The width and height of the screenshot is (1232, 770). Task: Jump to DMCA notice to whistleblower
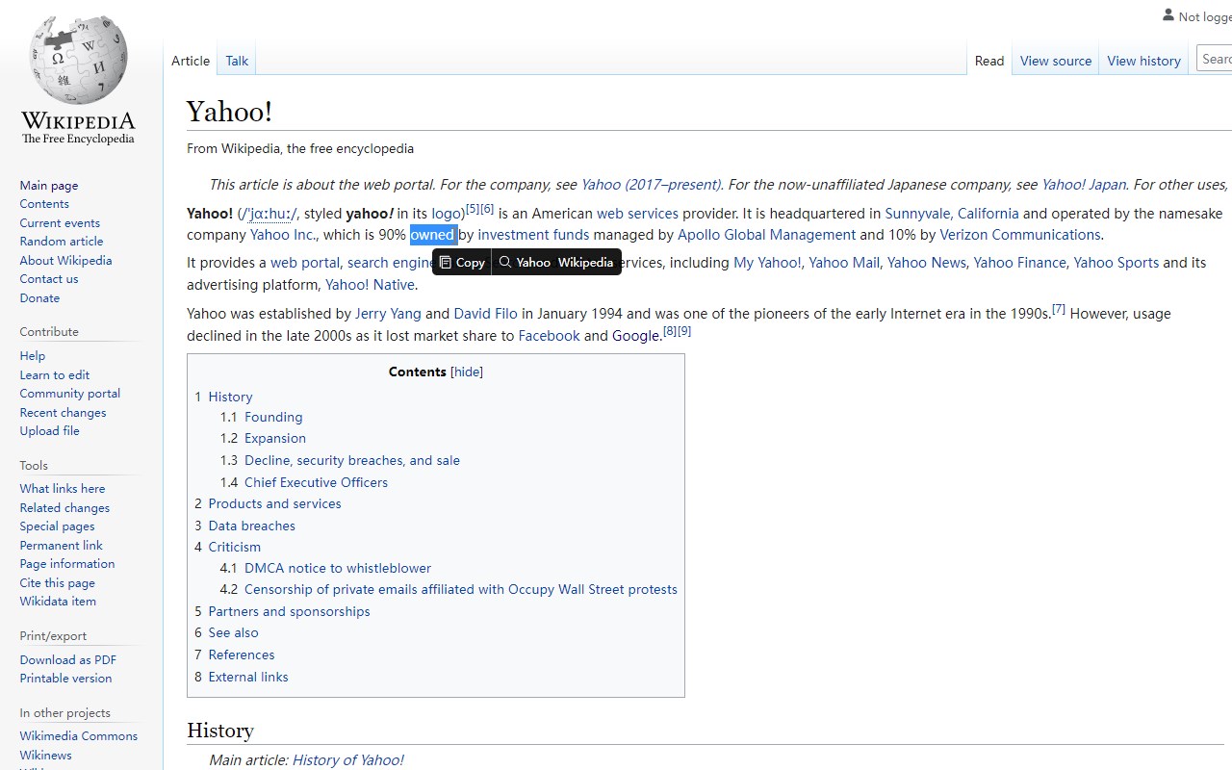click(x=338, y=568)
